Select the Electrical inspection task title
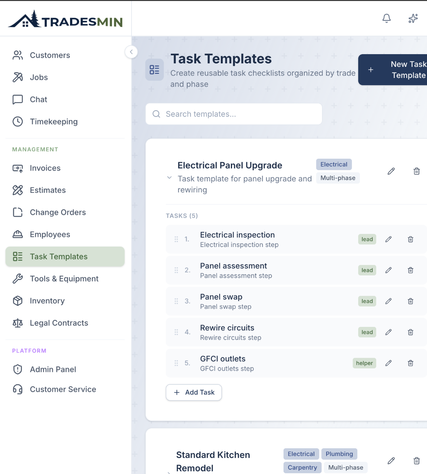The height and width of the screenshot is (474, 427). pyautogui.click(x=237, y=235)
